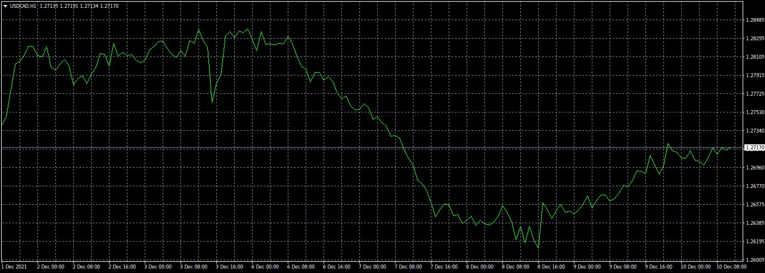
Task: Click the 7 Dec 00:00 time label
Action: point(372,267)
